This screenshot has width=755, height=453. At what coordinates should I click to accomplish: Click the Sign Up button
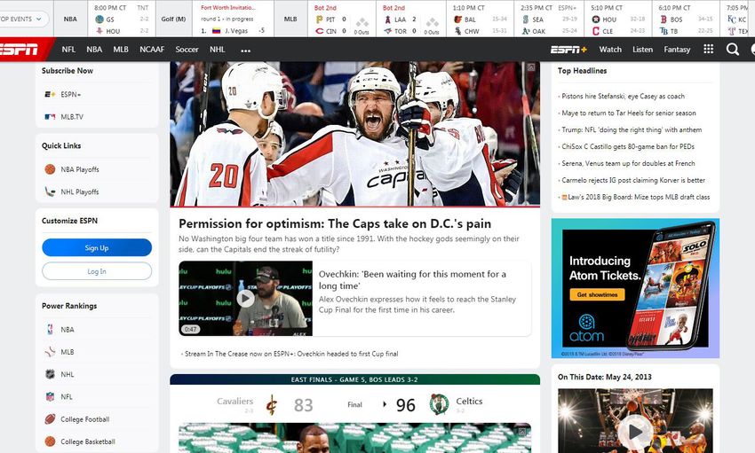click(x=97, y=248)
